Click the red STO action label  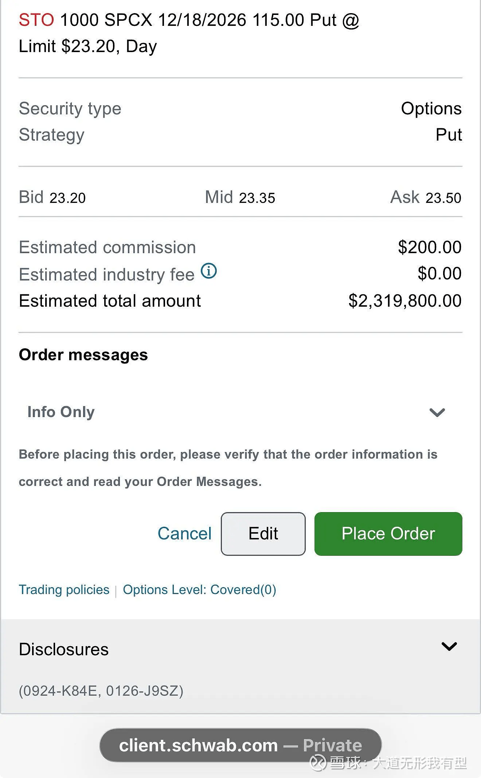click(36, 20)
